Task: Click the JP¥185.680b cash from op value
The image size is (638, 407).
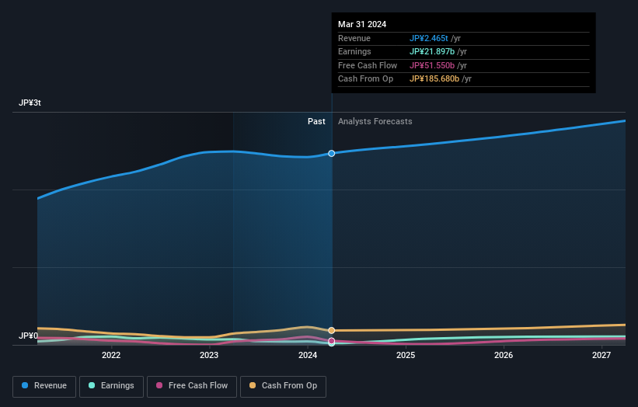Action: click(x=434, y=79)
